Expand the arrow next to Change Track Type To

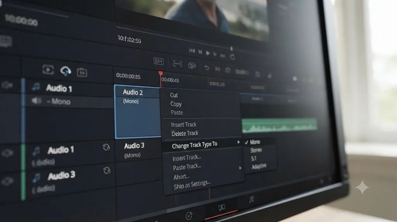(x=238, y=142)
